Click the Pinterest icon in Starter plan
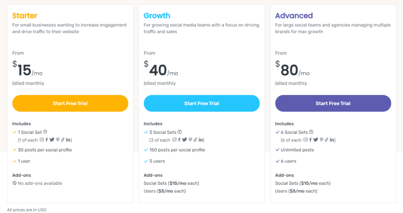 (x=58, y=140)
